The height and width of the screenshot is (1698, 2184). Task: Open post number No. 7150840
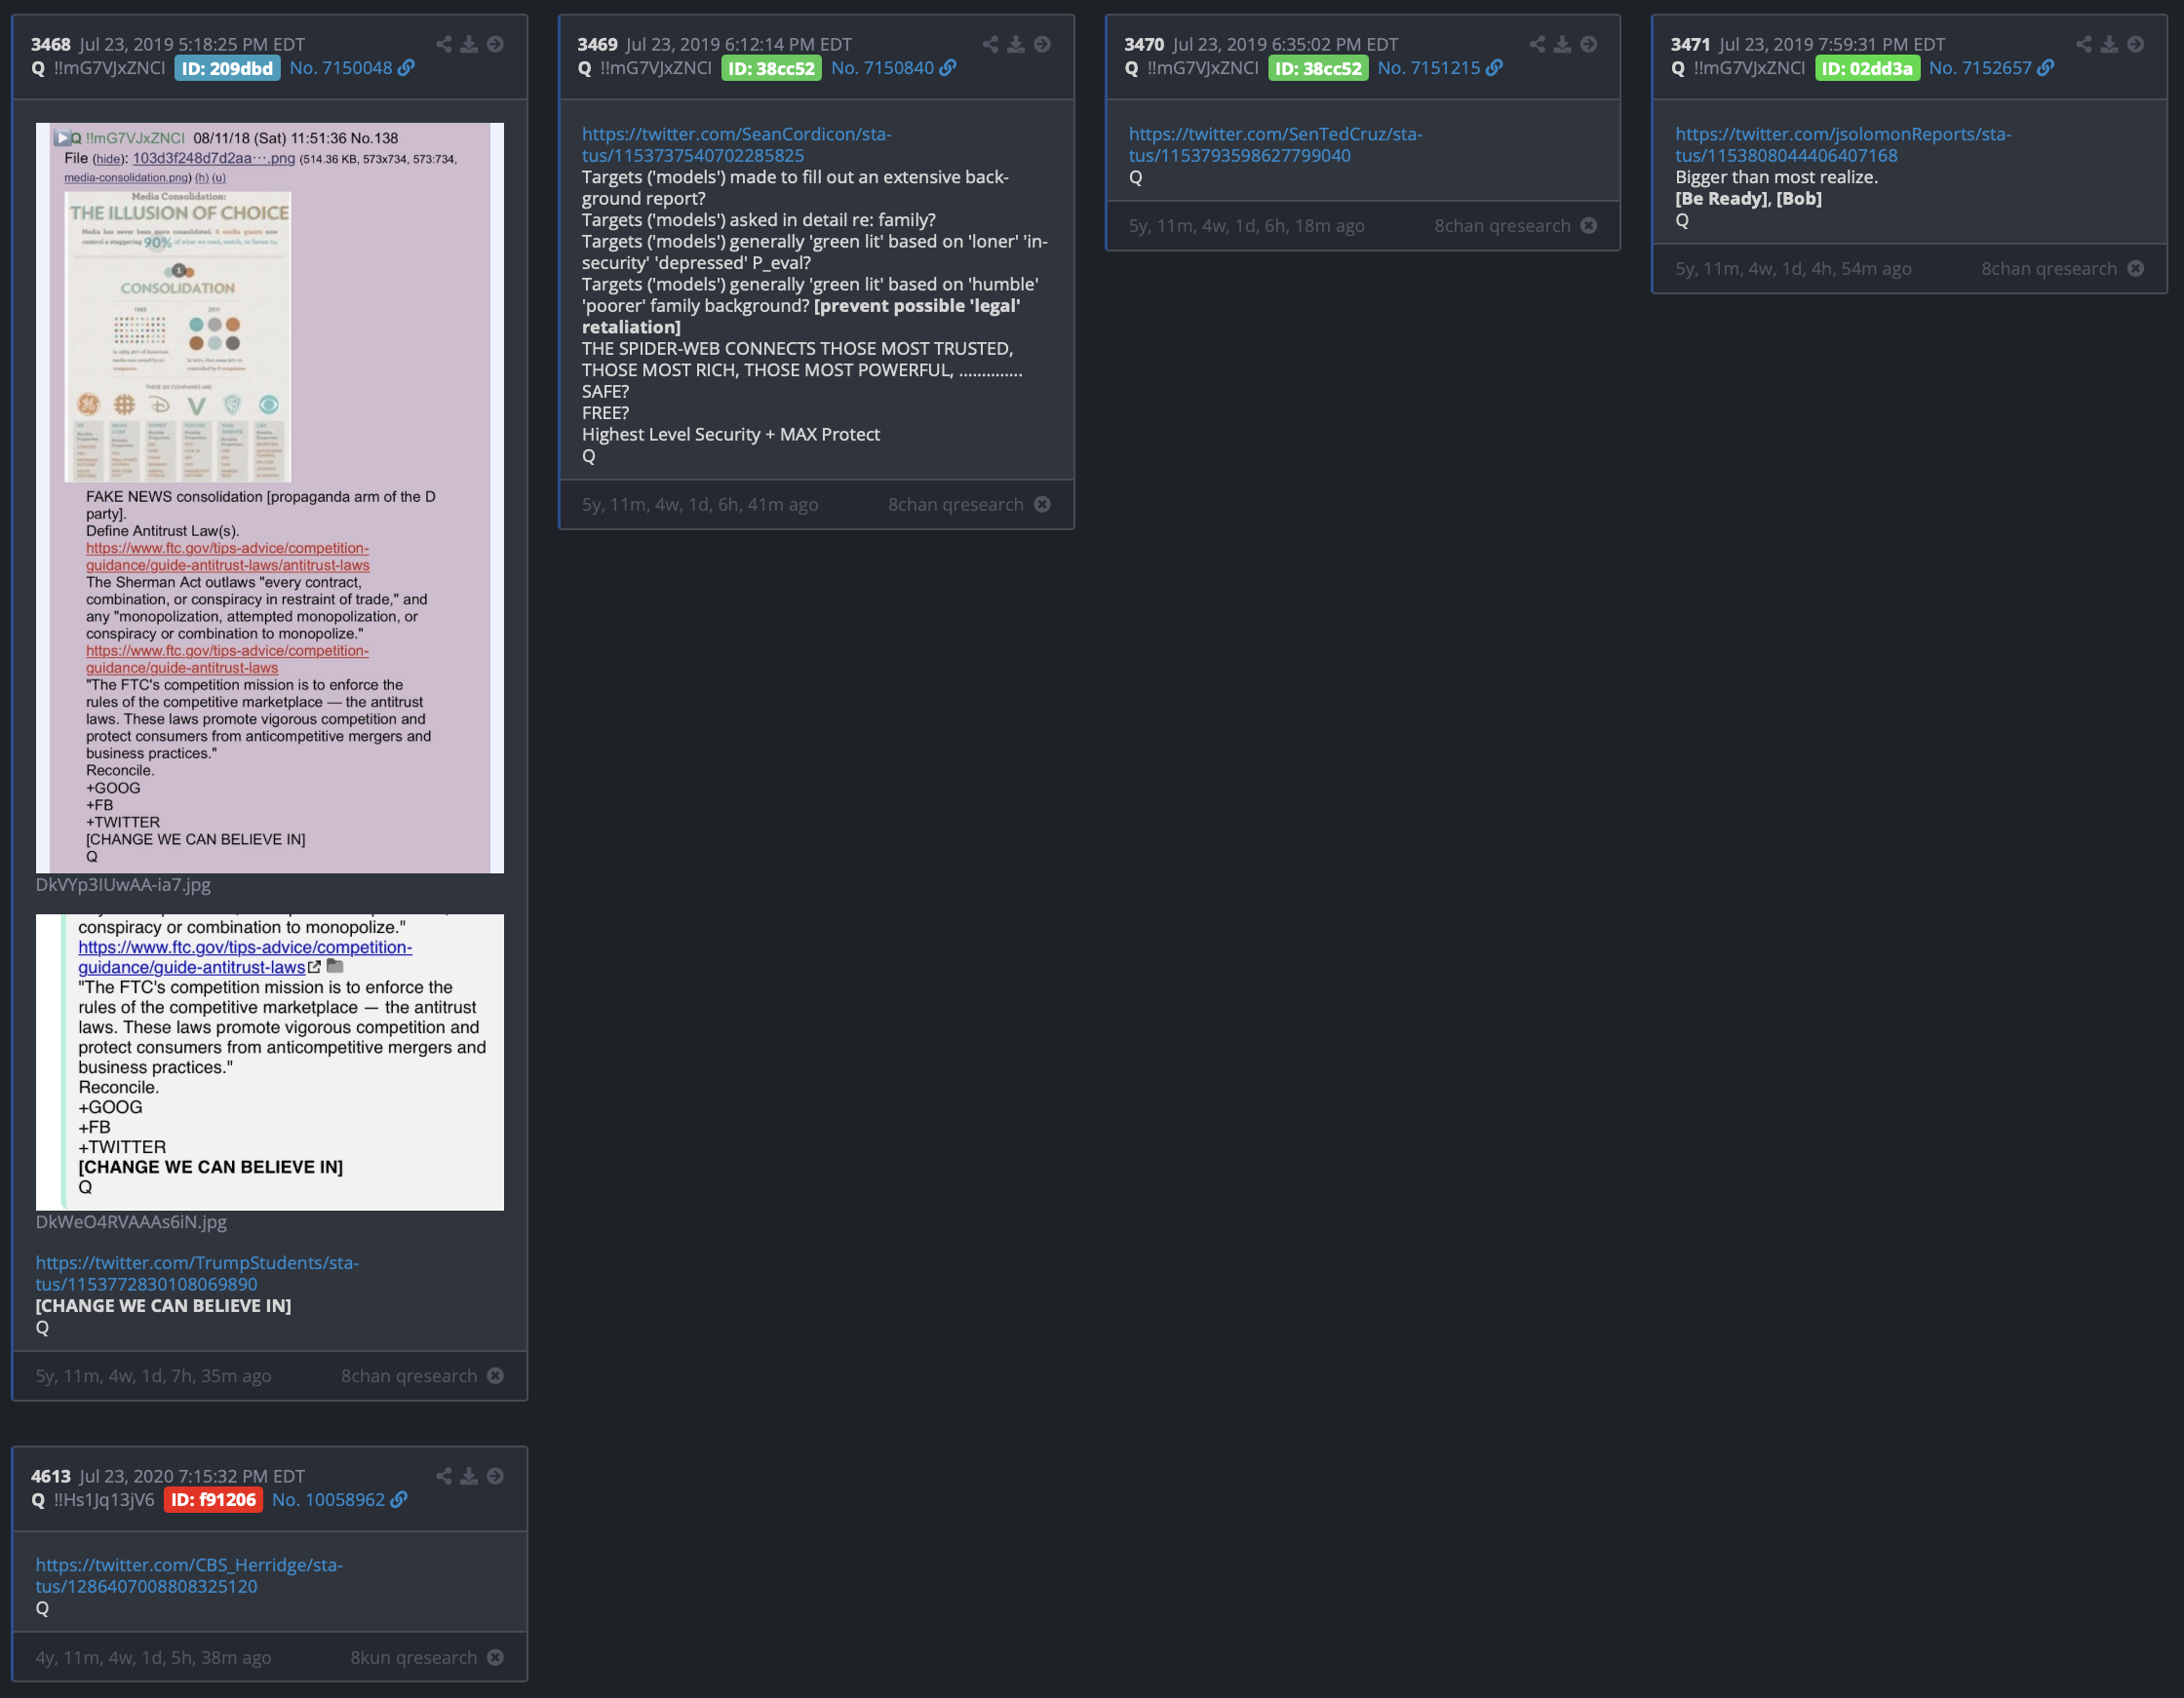point(883,68)
